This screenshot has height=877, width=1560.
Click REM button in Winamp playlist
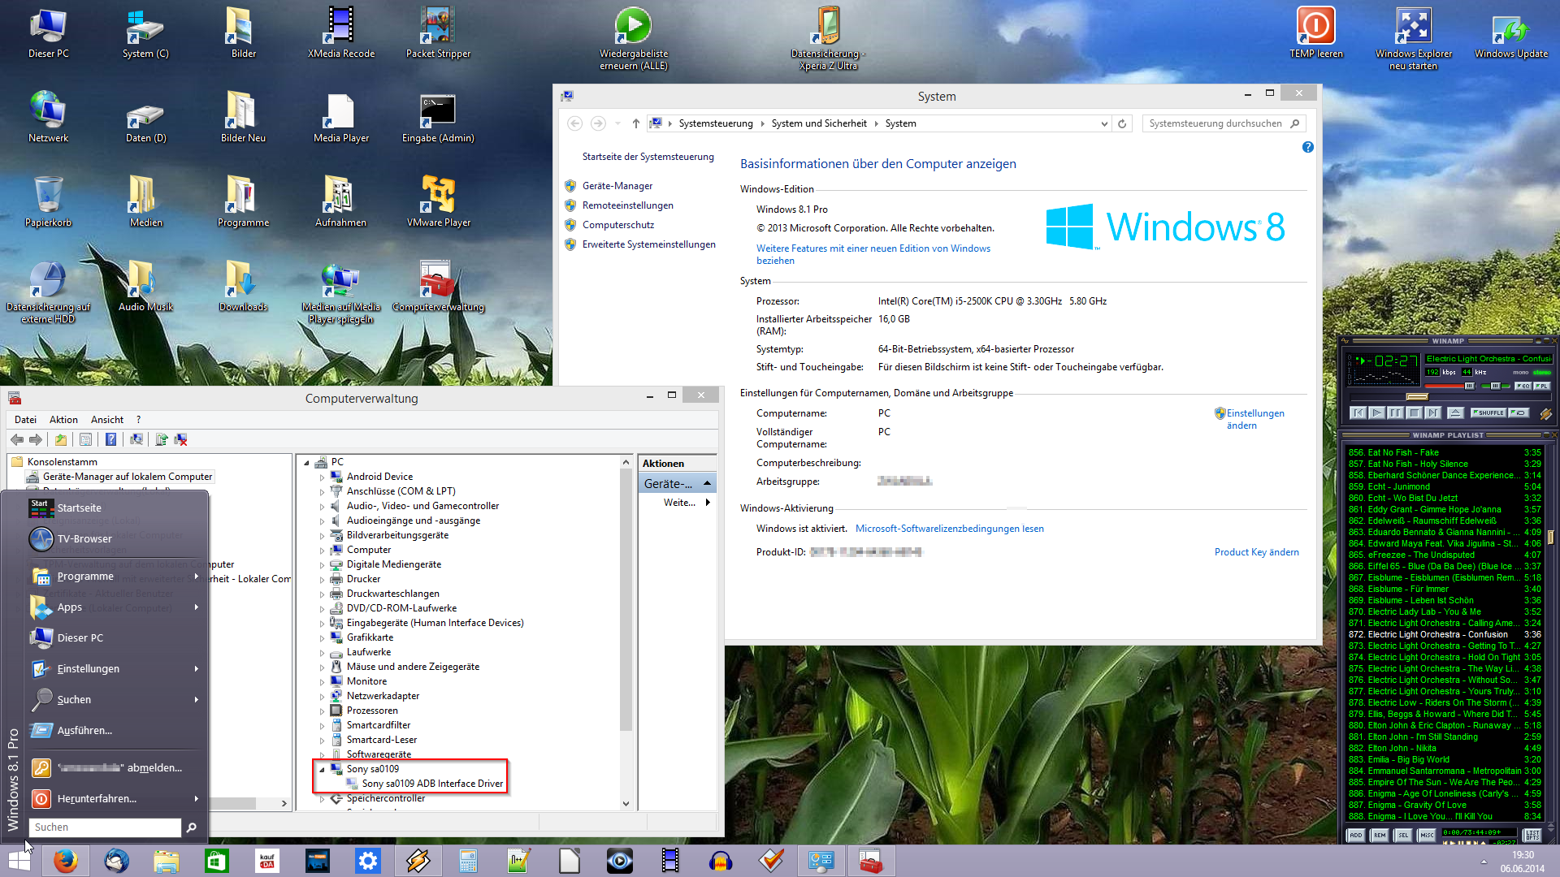pos(1380,835)
